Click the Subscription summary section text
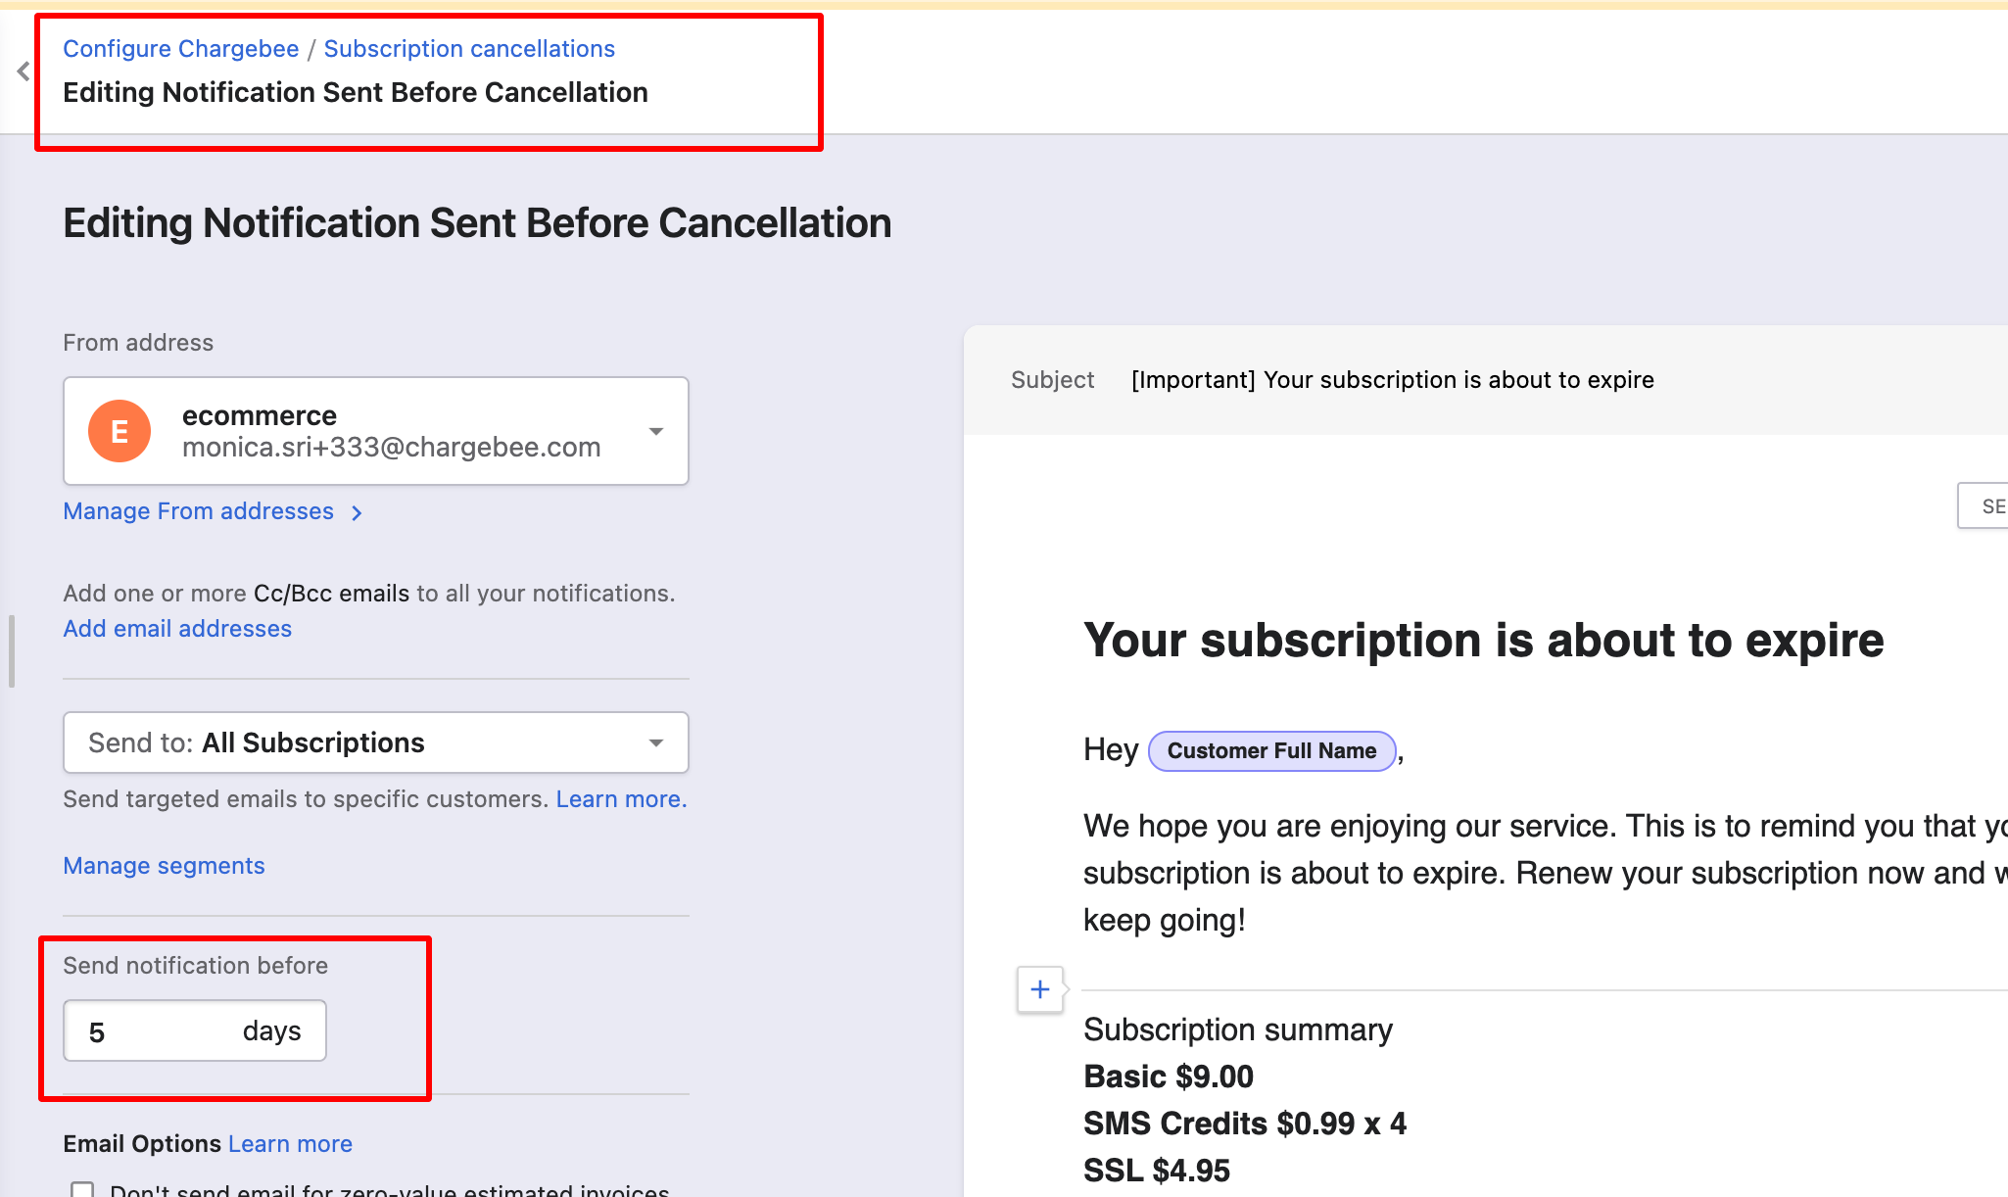This screenshot has width=2008, height=1197. coord(1238,1029)
